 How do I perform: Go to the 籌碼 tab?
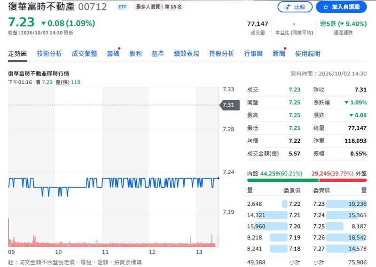(x=113, y=54)
